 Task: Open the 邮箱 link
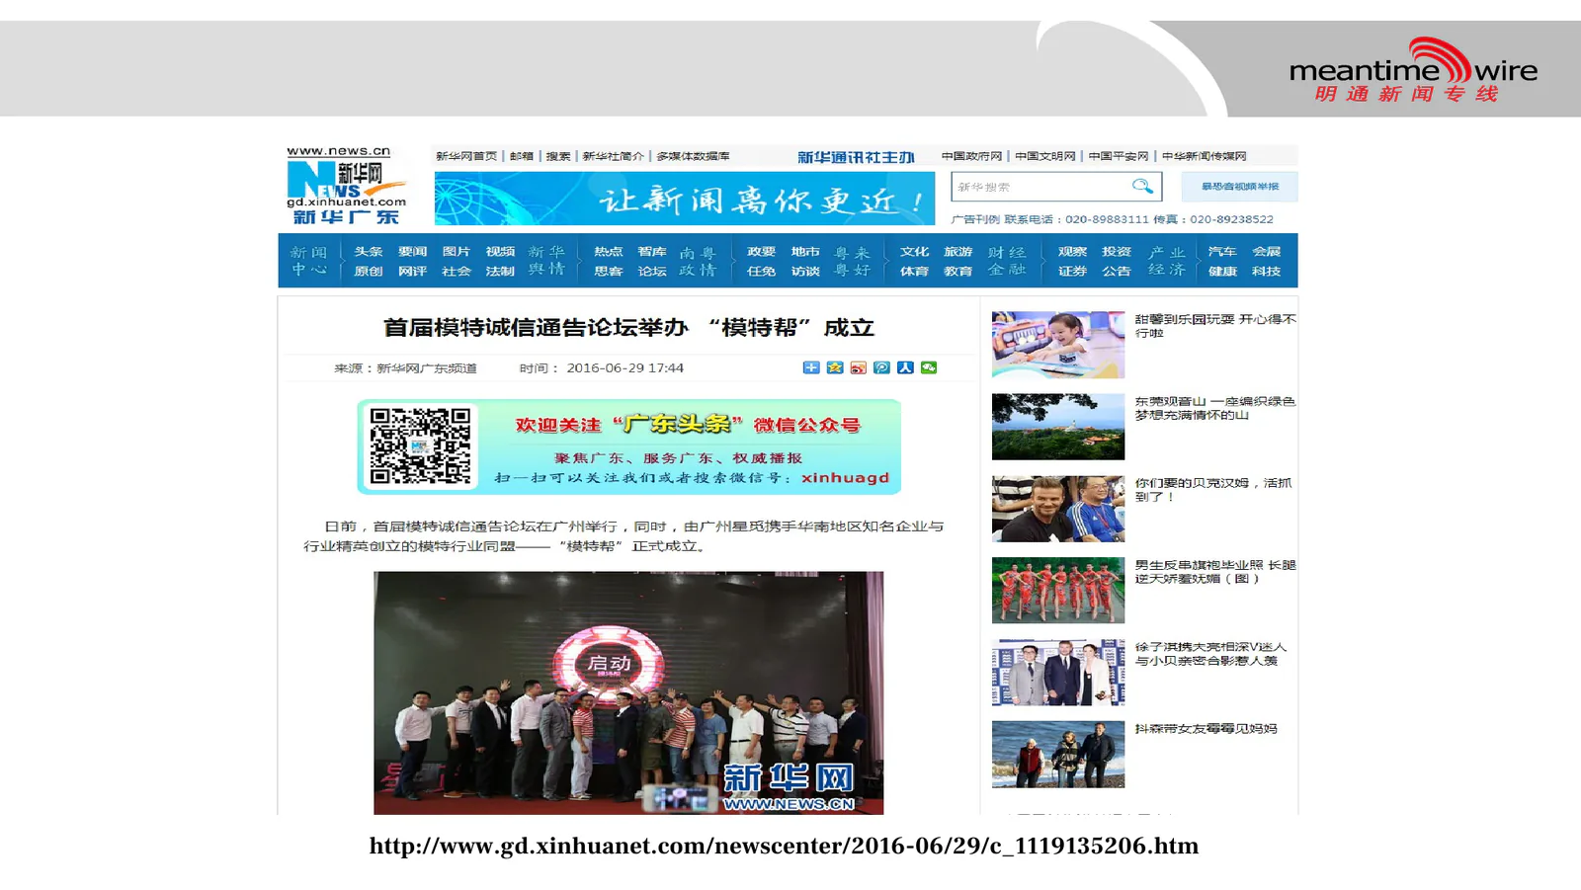522,156
